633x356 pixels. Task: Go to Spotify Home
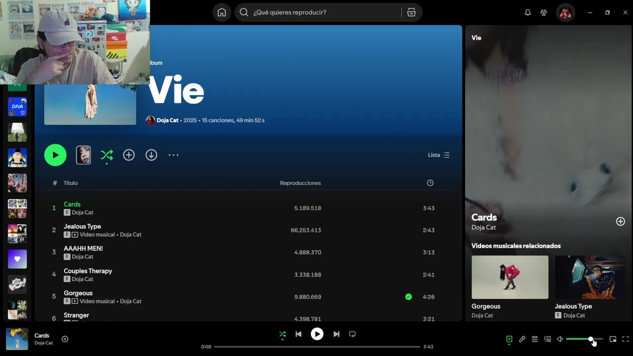[x=222, y=12]
